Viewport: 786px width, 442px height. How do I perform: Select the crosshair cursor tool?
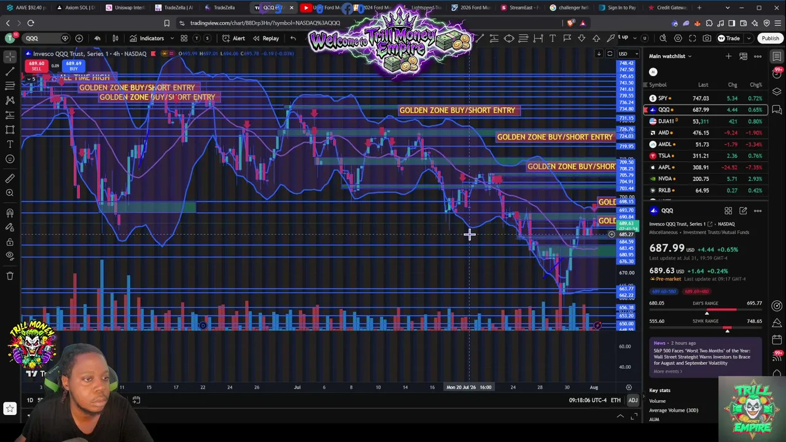coord(10,56)
